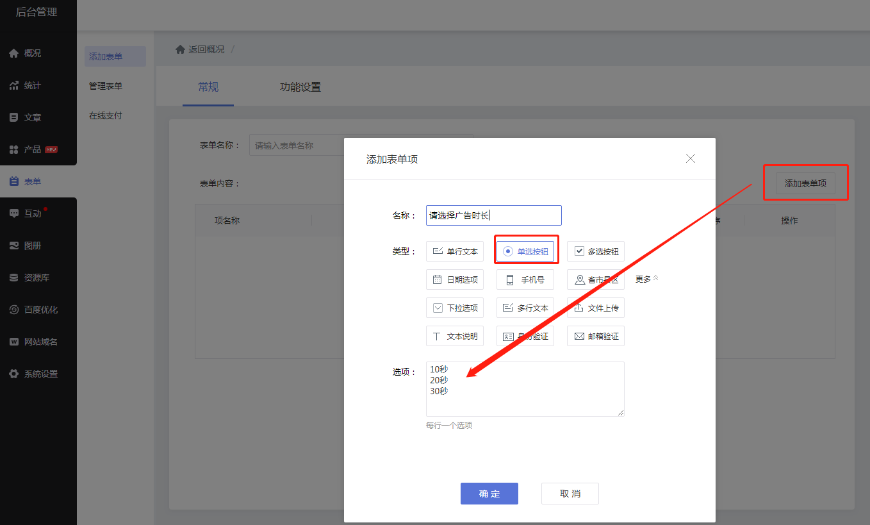Open the 产品 sidebar menu item
This screenshot has height=525, width=870.
38,149
